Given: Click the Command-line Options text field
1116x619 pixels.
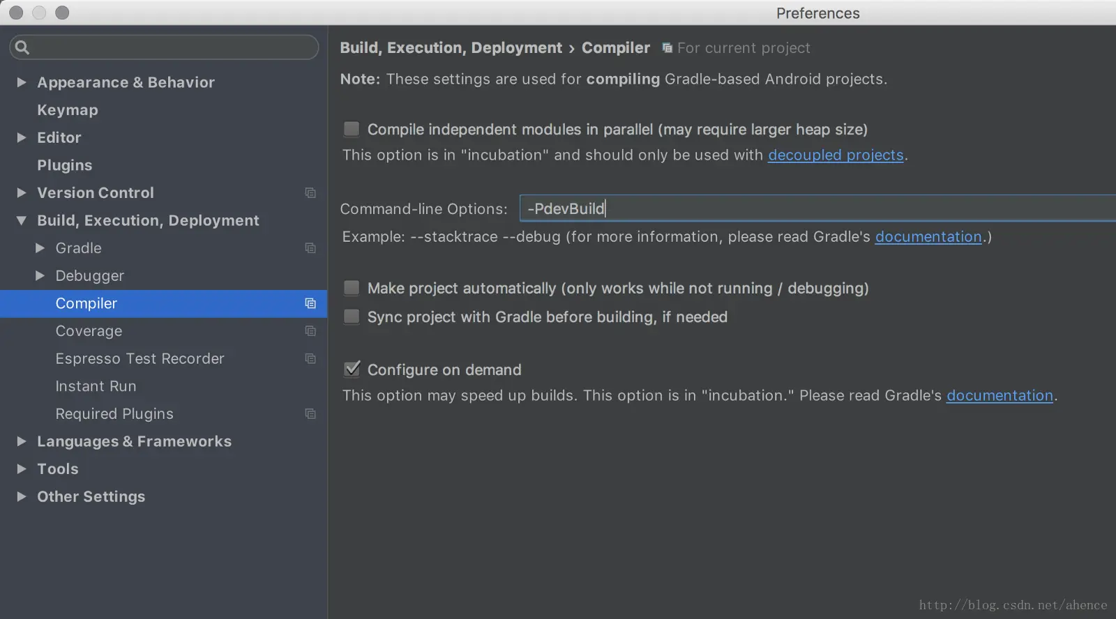Looking at the screenshot, I should 817,208.
